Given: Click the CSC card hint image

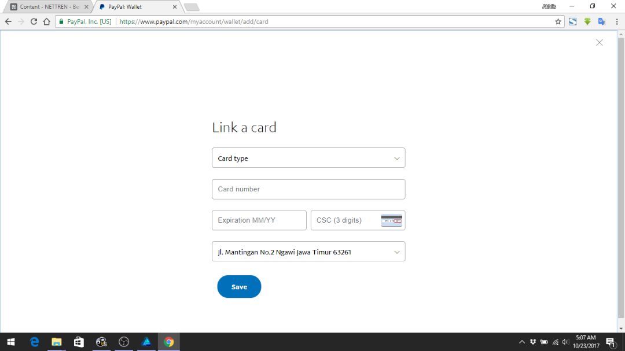Looking at the screenshot, I should click(x=391, y=220).
